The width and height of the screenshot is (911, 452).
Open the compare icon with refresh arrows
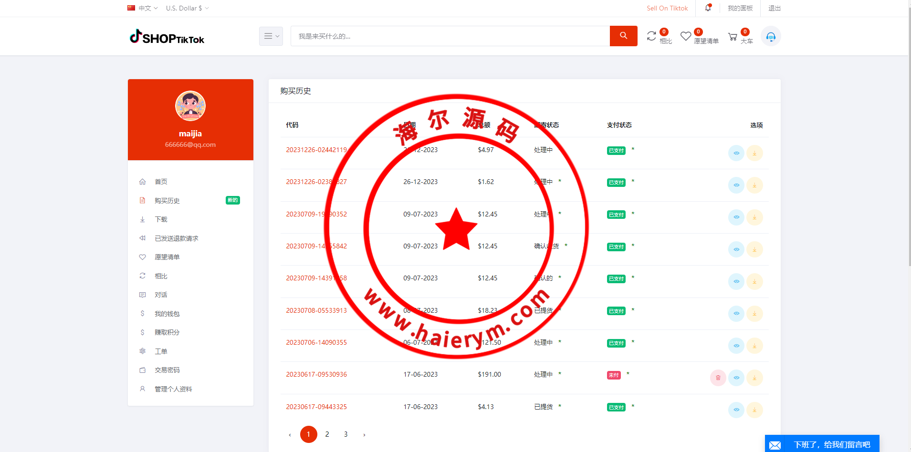(x=652, y=36)
